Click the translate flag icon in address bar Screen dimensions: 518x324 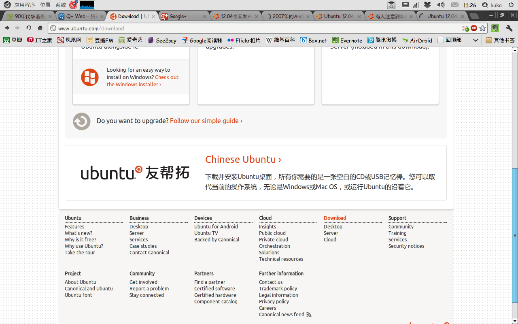point(465,28)
